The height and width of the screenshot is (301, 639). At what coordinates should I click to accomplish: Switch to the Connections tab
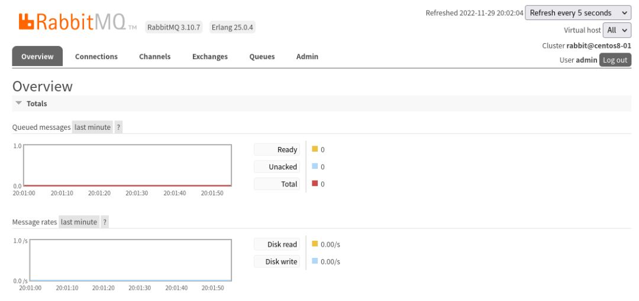coord(96,57)
